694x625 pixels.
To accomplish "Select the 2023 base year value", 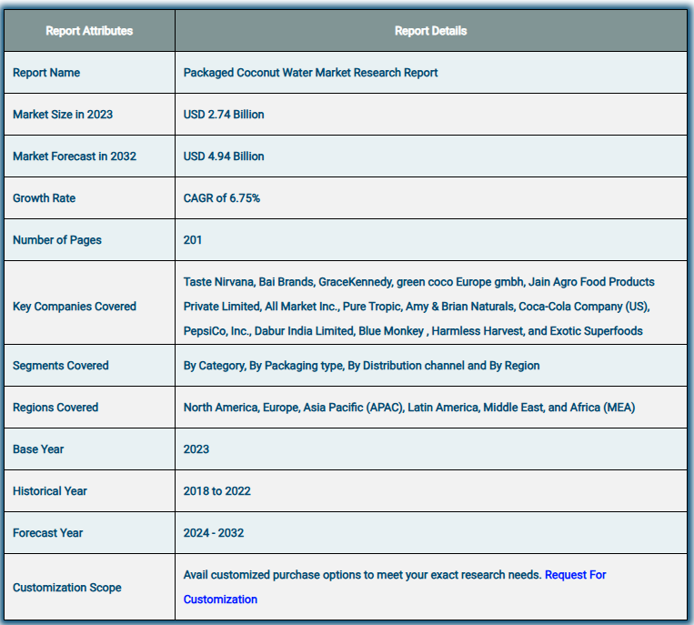I will (196, 449).
